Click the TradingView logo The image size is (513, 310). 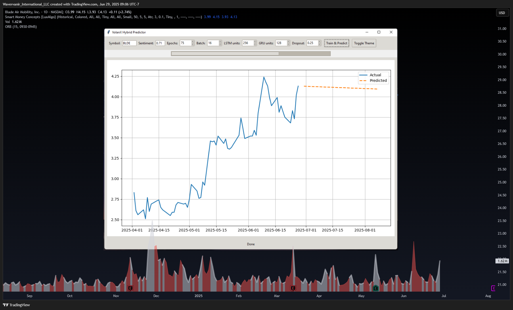pos(16,305)
